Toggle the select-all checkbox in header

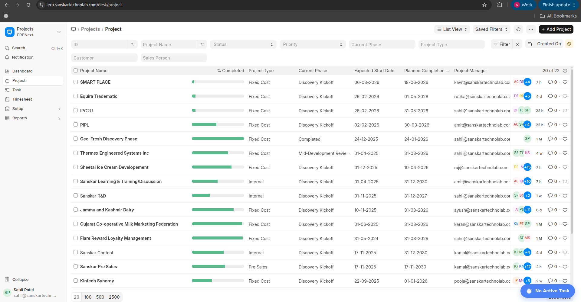point(76,70)
